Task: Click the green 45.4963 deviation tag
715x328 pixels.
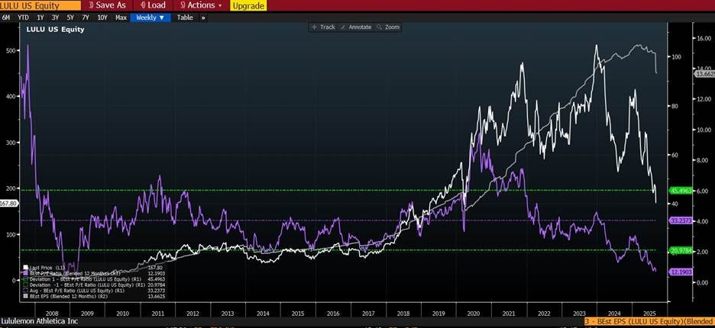Action: (x=679, y=191)
